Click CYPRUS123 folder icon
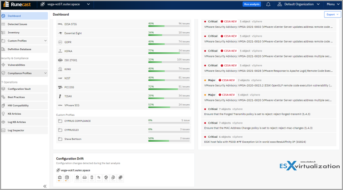 pos(60,130)
